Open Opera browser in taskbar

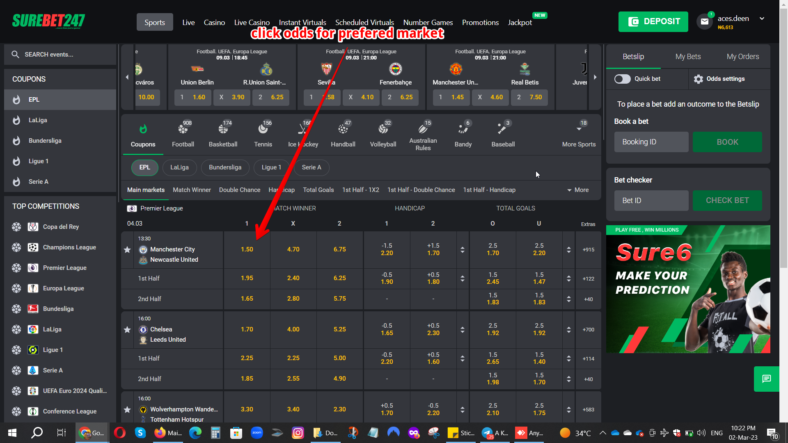120,433
